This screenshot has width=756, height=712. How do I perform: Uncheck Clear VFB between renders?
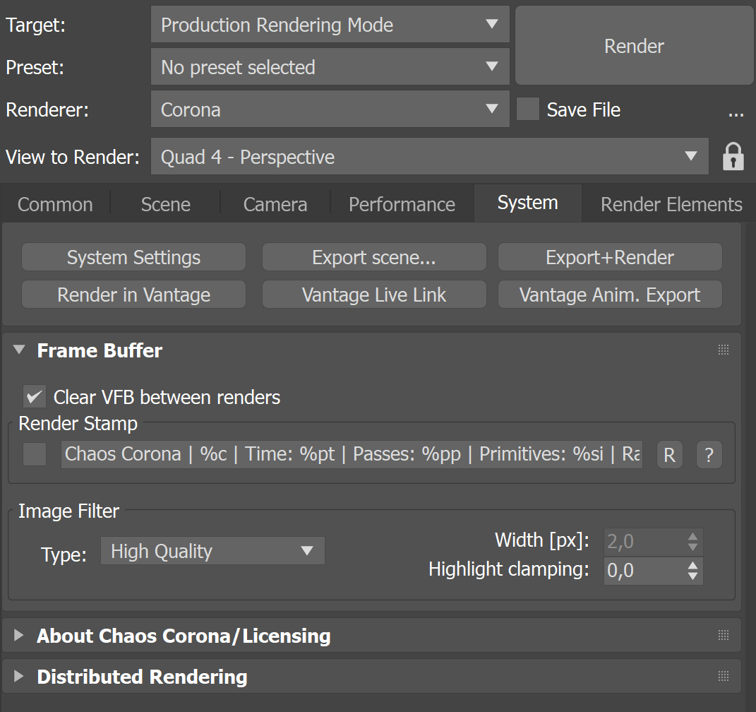[35, 397]
